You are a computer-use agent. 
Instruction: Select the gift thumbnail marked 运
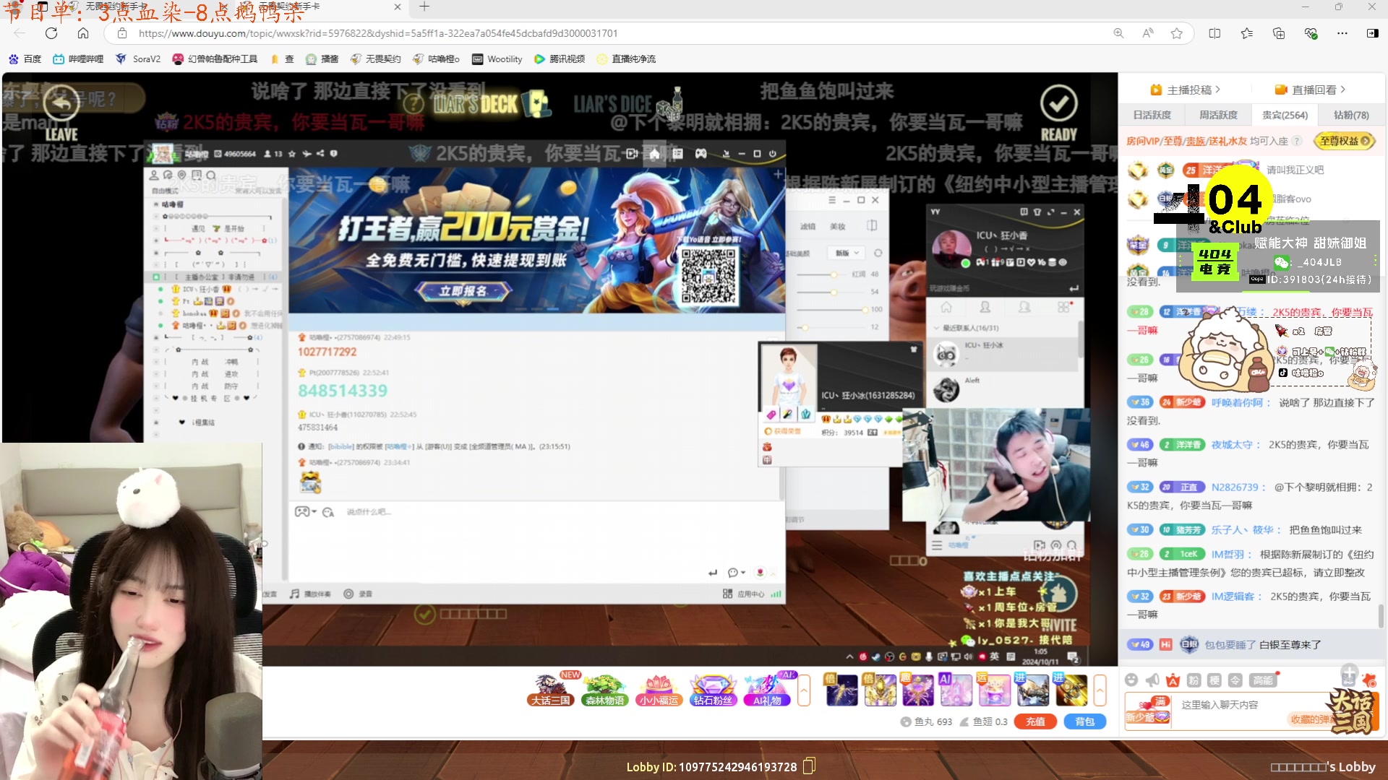[x=993, y=690]
